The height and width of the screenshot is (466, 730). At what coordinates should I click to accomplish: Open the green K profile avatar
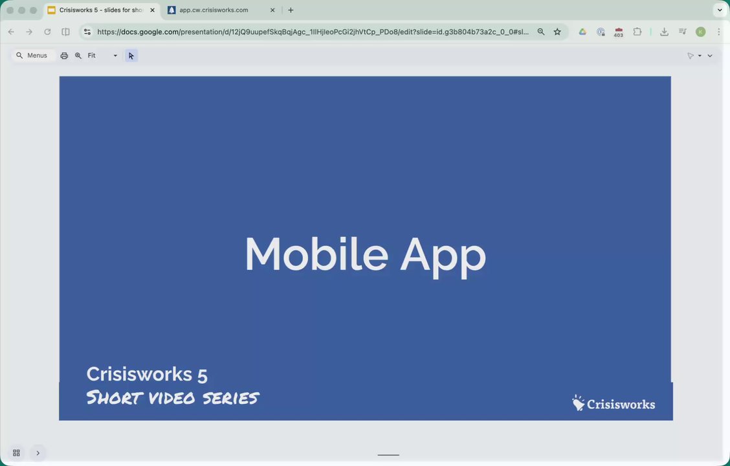701,32
